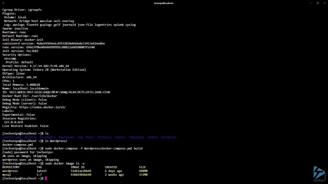Click the Operating System Fedora 28 line
This screenshot has width=328, height=184.
pos(44,70)
